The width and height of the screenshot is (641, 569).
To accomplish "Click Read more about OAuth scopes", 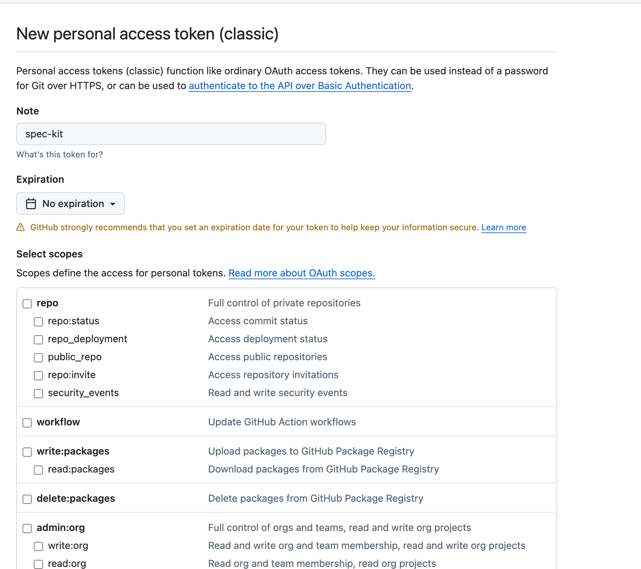I will click(301, 273).
